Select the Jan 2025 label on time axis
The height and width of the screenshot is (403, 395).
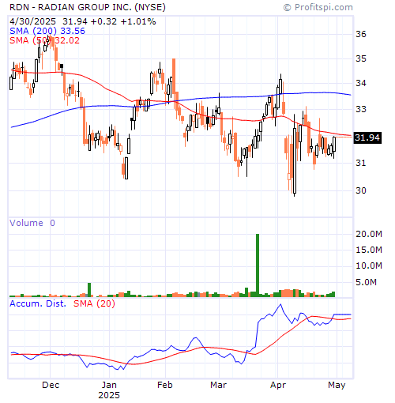click(109, 390)
